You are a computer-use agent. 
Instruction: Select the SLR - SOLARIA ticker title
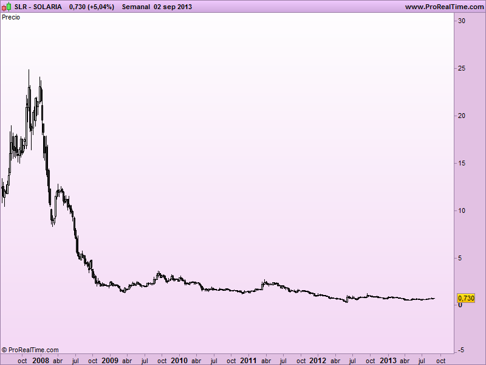pyautogui.click(x=38, y=7)
